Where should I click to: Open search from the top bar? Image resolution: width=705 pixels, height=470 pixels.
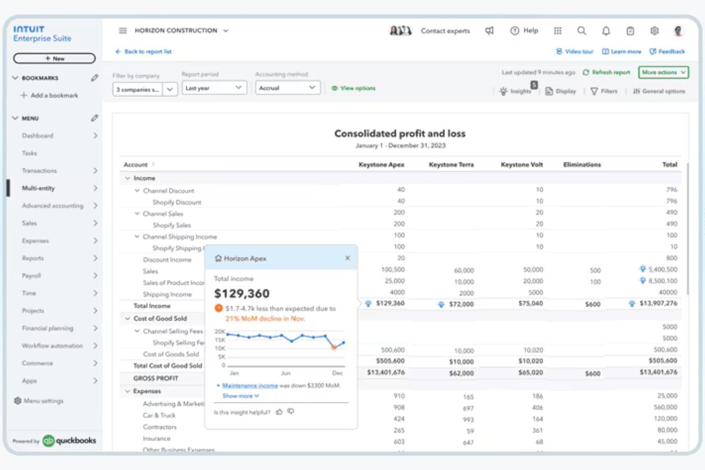coord(582,30)
